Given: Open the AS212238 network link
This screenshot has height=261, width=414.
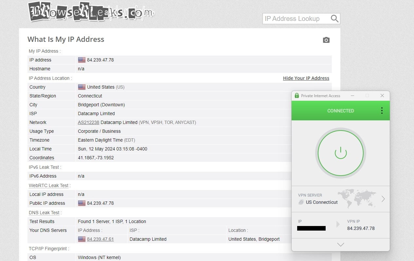Looking at the screenshot, I should pos(88,122).
